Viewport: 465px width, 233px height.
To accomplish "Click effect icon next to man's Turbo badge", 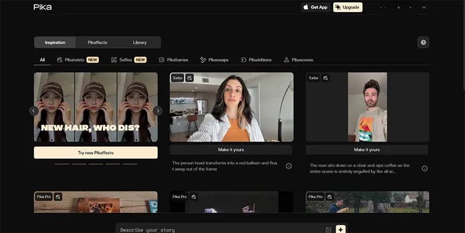I will coord(325,78).
